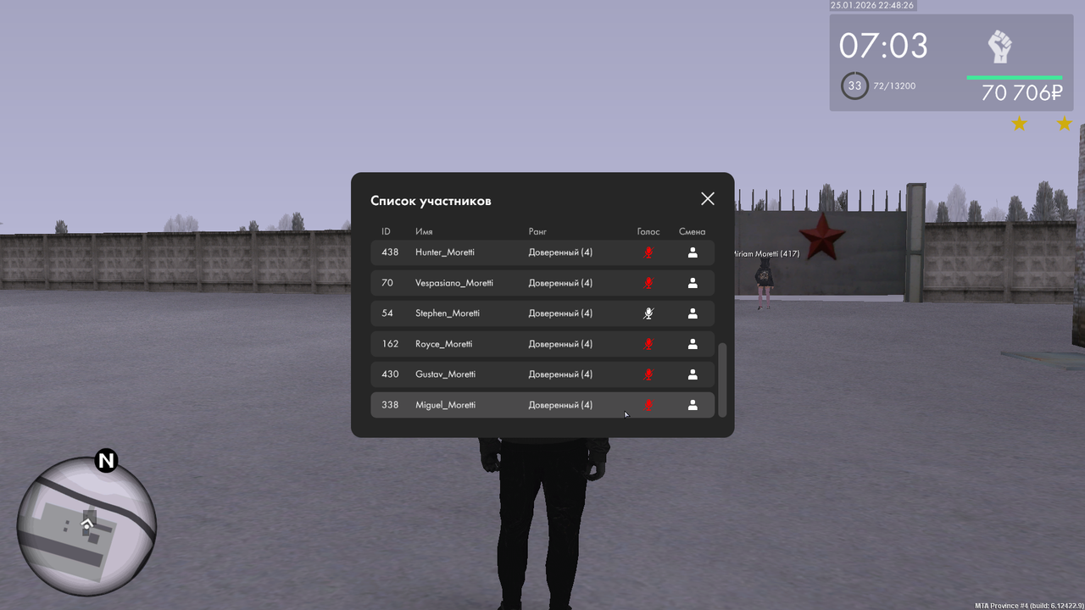Click the shift person icon for Stephen_Moretti
The image size is (1085, 610).
pyautogui.click(x=693, y=313)
